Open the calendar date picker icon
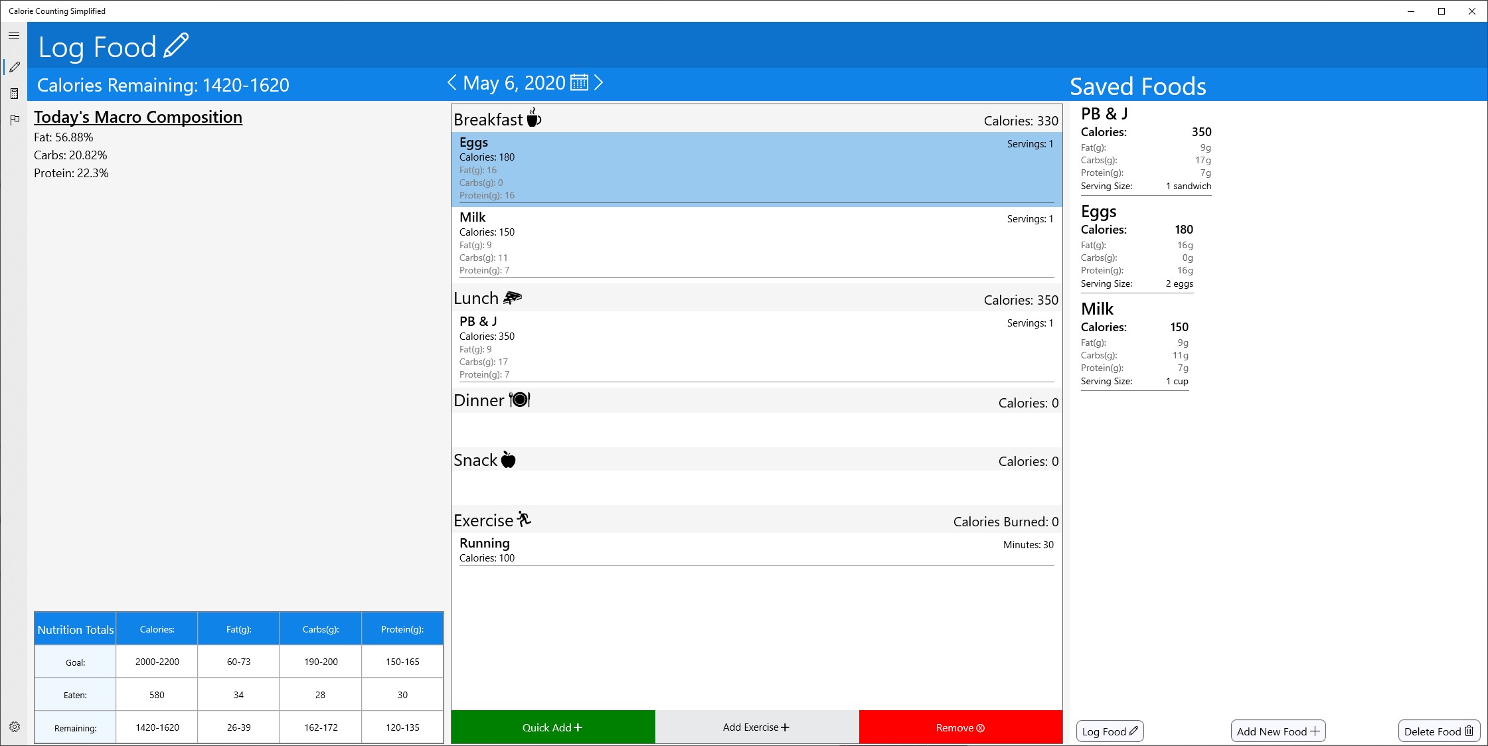This screenshot has height=746, width=1488. point(579,83)
